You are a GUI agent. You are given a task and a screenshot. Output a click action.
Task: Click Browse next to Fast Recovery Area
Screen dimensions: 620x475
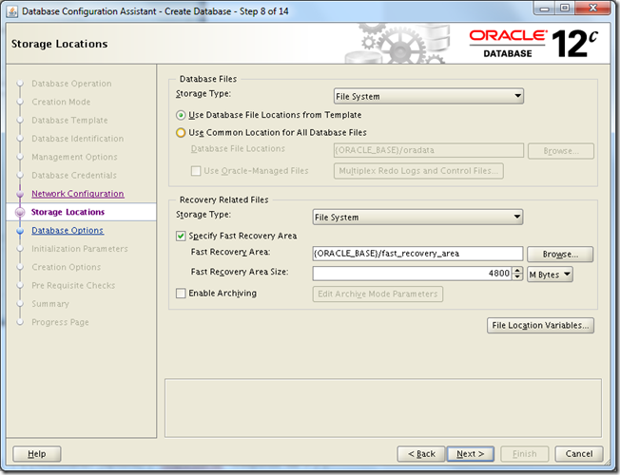(x=560, y=255)
